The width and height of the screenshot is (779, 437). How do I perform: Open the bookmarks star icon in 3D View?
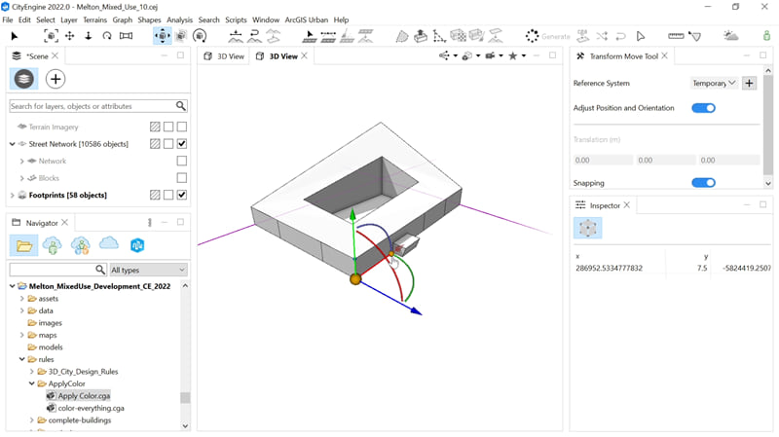(513, 55)
